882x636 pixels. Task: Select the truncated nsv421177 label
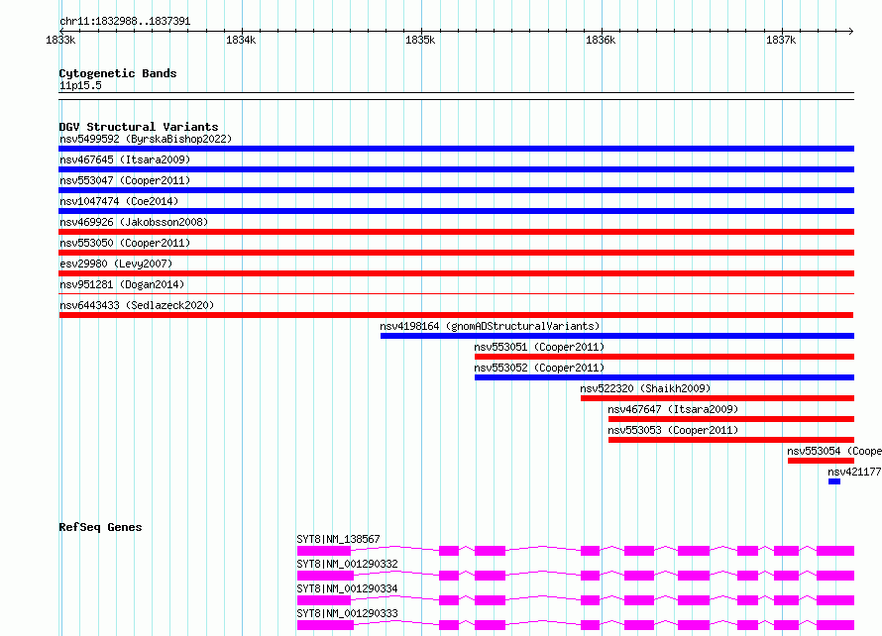pyautogui.click(x=854, y=472)
